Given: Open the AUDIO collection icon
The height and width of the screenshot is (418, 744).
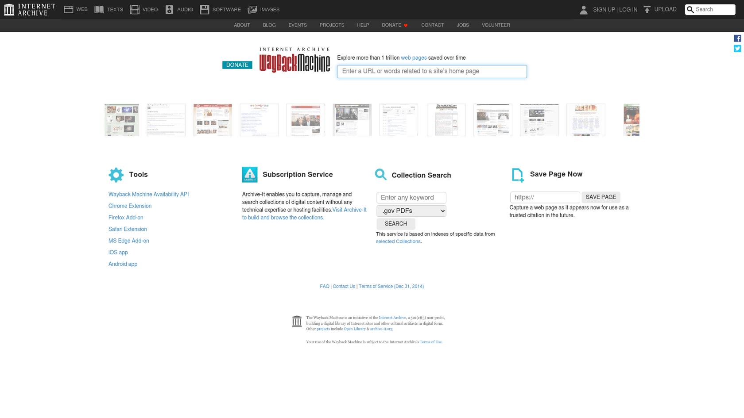Looking at the screenshot, I should click(169, 9).
